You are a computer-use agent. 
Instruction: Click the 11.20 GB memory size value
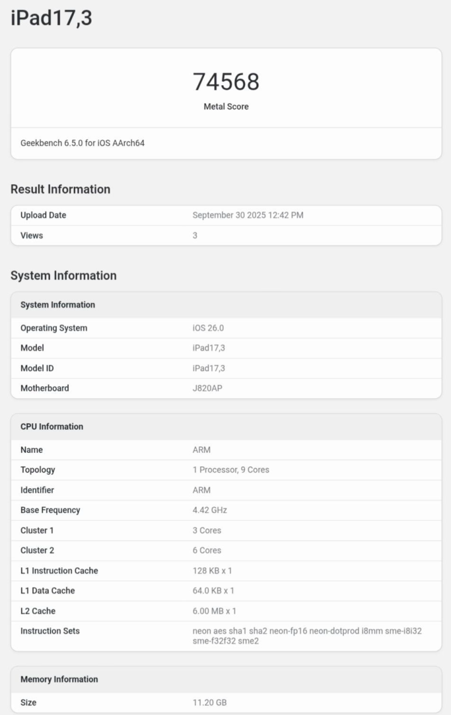pos(209,702)
